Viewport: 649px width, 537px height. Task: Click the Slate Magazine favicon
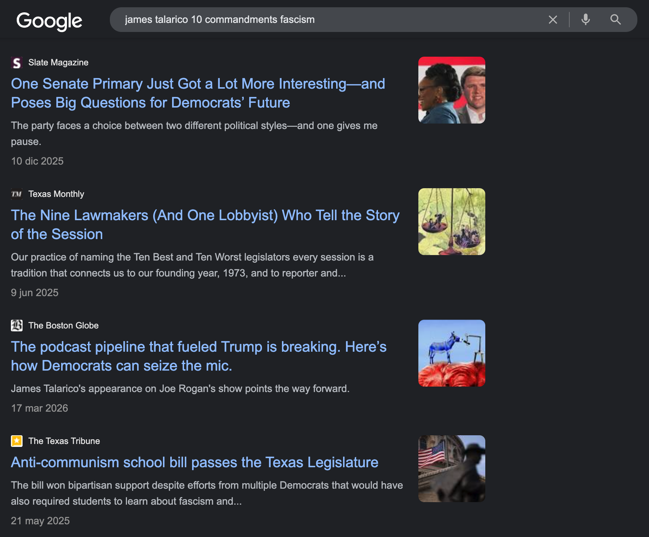point(17,62)
